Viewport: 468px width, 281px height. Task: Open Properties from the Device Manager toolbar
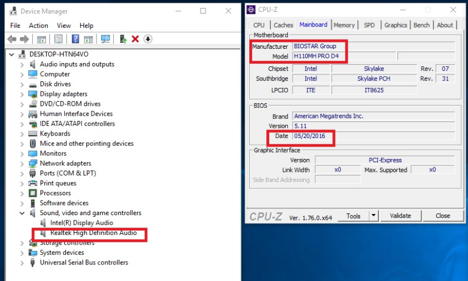pos(58,39)
